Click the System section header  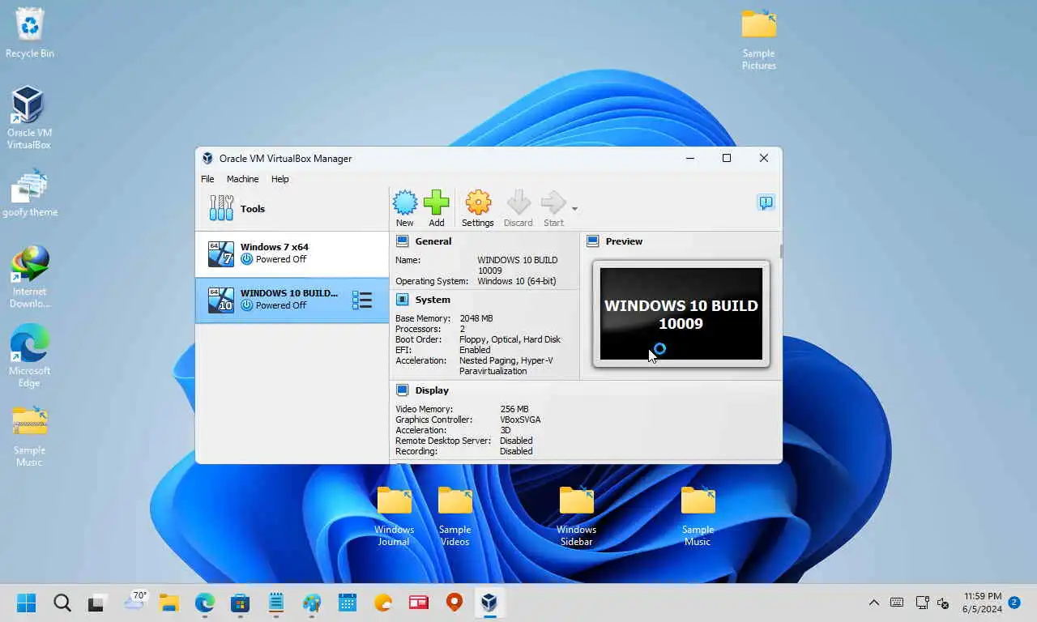[x=433, y=300]
